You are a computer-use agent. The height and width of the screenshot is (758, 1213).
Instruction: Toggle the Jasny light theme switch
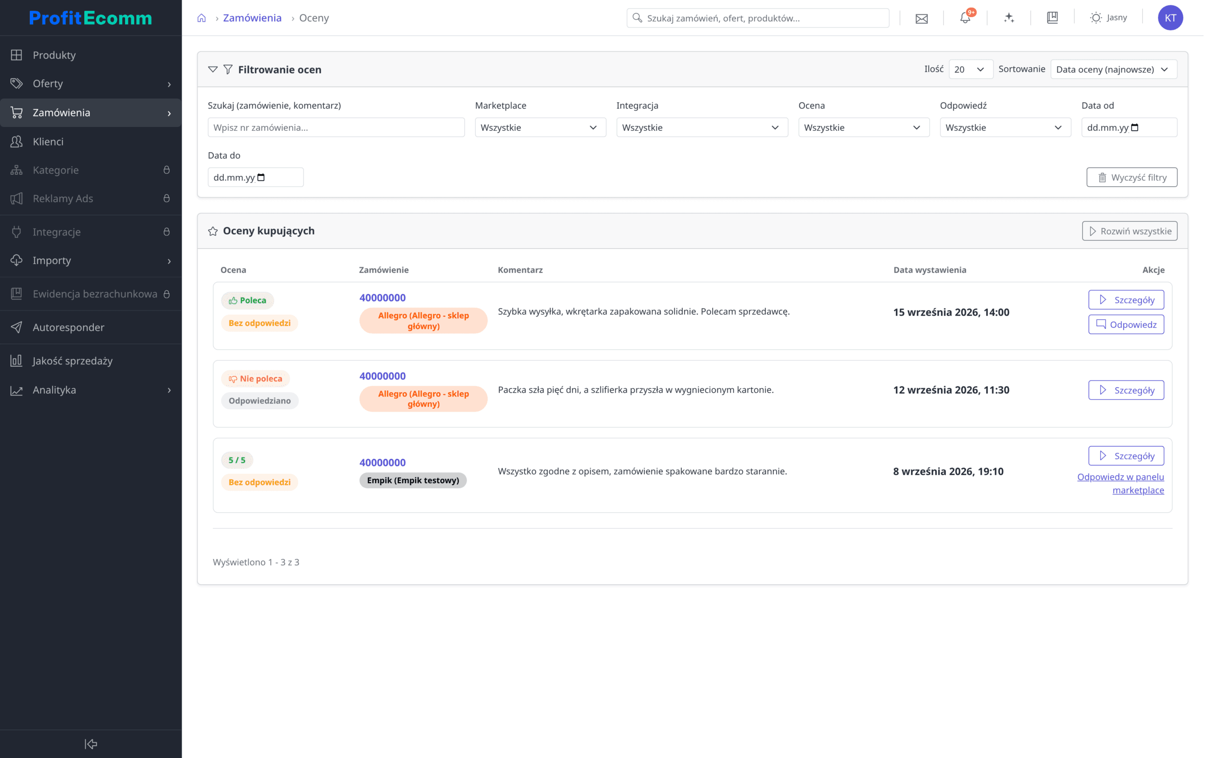click(x=1108, y=18)
